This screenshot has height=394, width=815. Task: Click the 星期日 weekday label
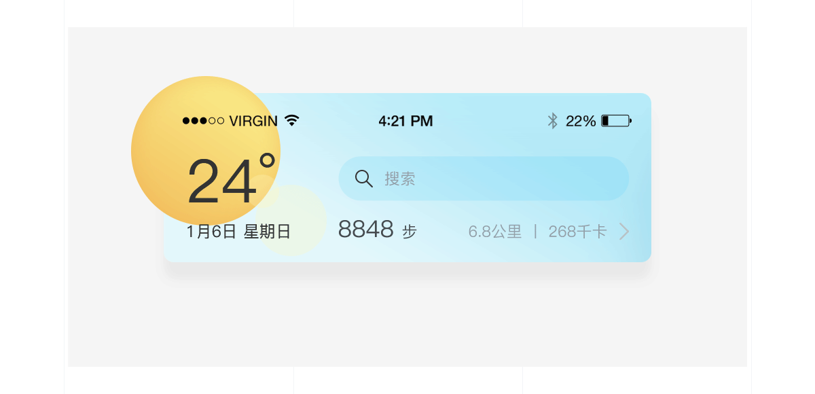268,232
